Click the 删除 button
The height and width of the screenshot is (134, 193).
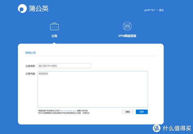[x=128, y=112]
